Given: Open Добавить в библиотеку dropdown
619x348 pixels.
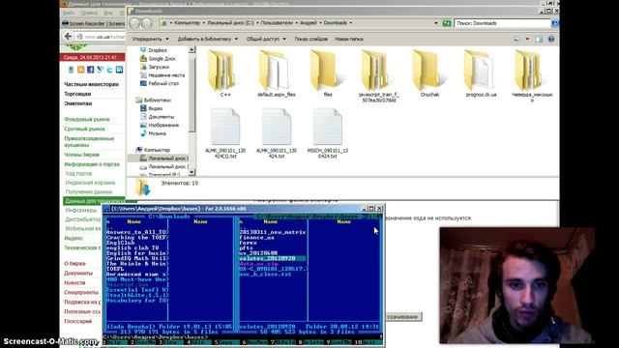Looking at the screenshot, I should click(x=208, y=39).
